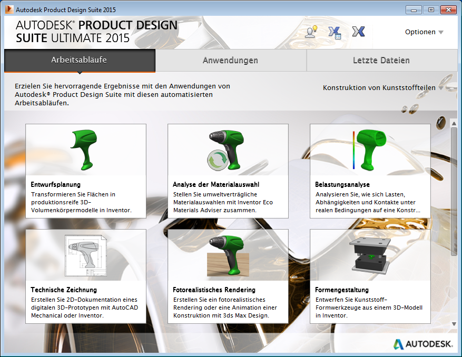Click the scrollbar down arrow
Image resolution: width=462 pixels, height=357 pixels.
[x=454, y=324]
